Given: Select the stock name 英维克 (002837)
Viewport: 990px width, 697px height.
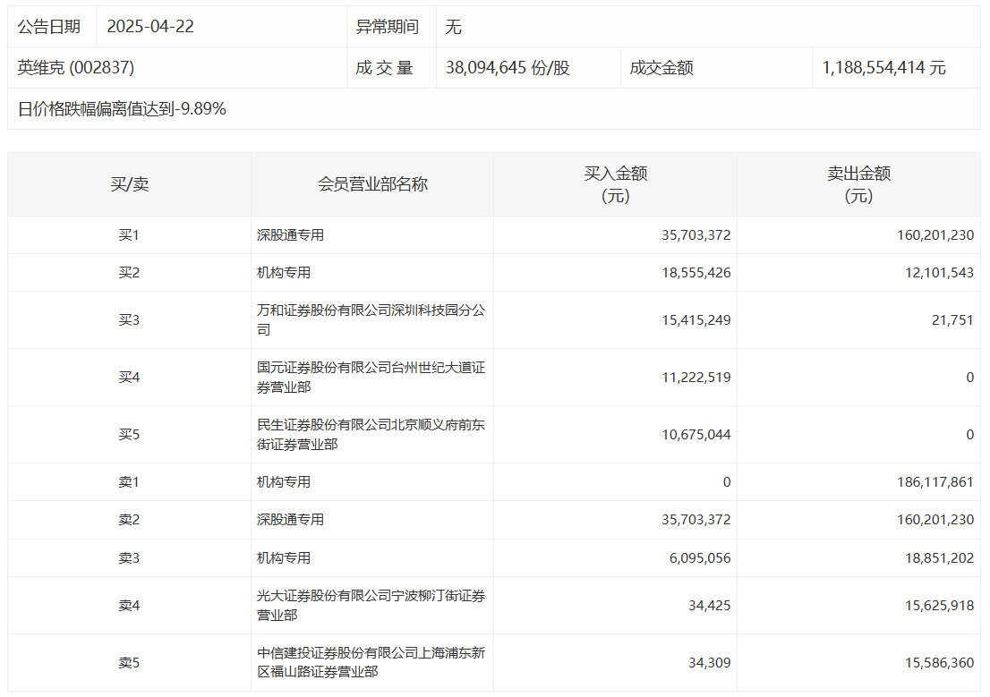Looking at the screenshot, I should click(x=76, y=68).
